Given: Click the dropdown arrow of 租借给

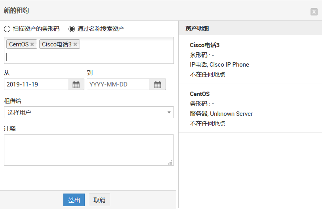Looking at the screenshot, I should [x=169, y=113].
